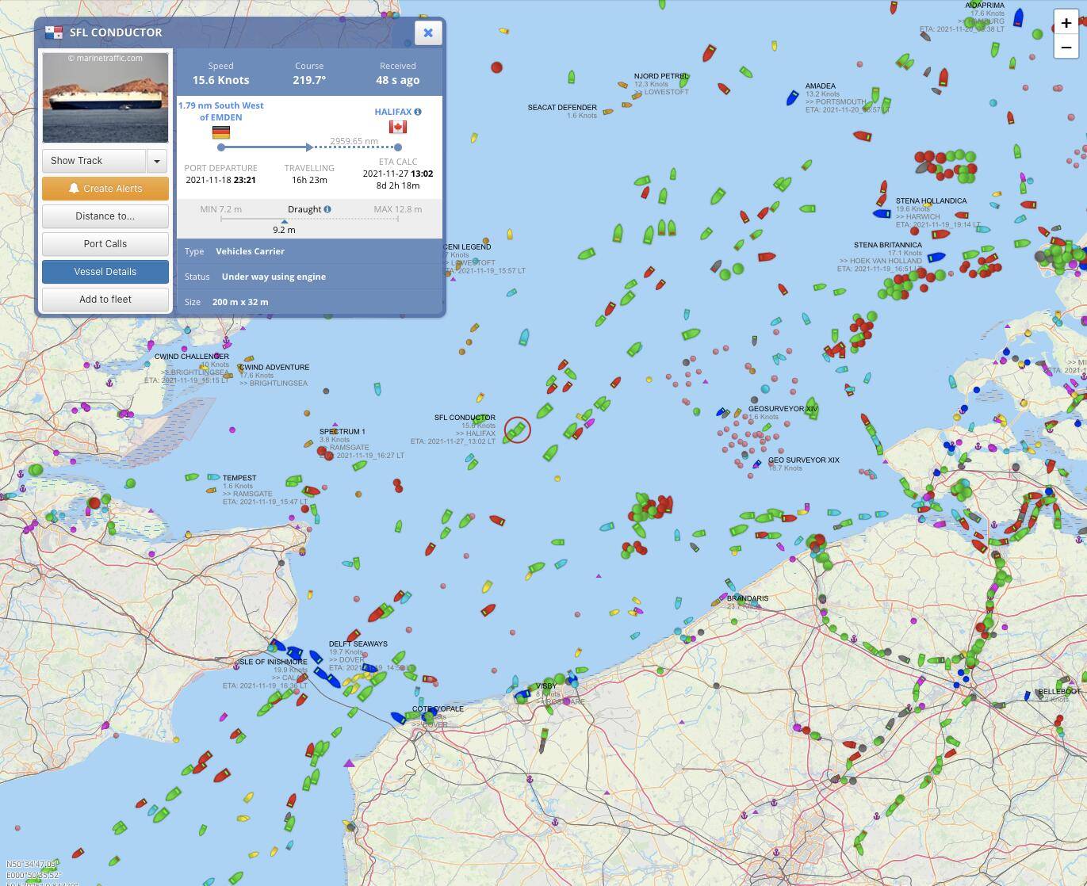This screenshot has width=1087, height=886.
Task: Select the SPECTRUM 1 vessel marker
Action: (x=308, y=444)
